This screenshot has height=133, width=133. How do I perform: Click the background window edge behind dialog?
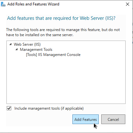point(133,64)
